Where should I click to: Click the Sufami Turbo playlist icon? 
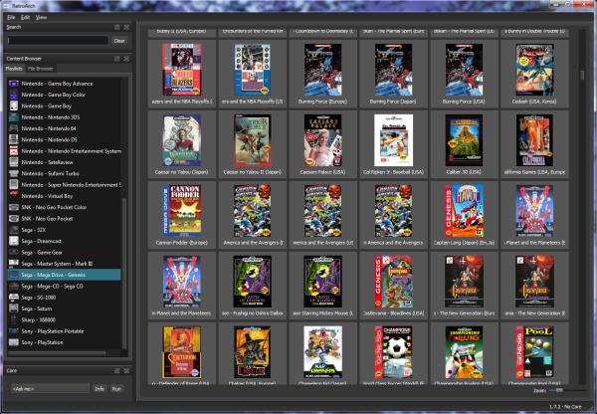14,173
